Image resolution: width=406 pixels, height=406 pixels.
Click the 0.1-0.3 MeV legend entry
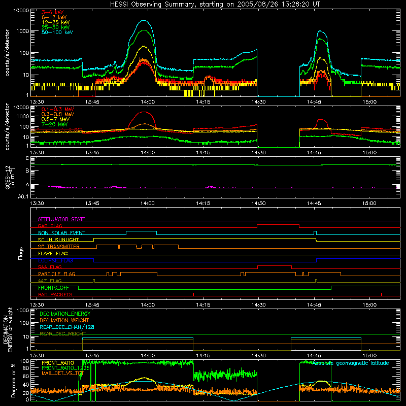[x=57, y=109]
